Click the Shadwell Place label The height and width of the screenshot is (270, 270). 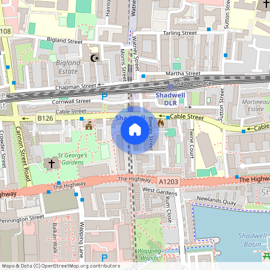click(x=193, y=83)
